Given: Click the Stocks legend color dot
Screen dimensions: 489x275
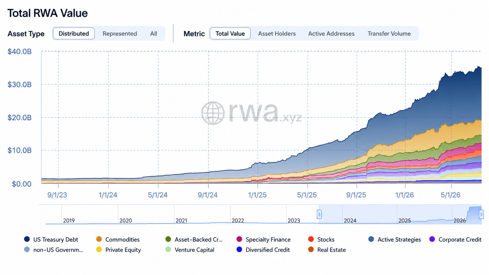Looking at the screenshot, I should 311,239.
